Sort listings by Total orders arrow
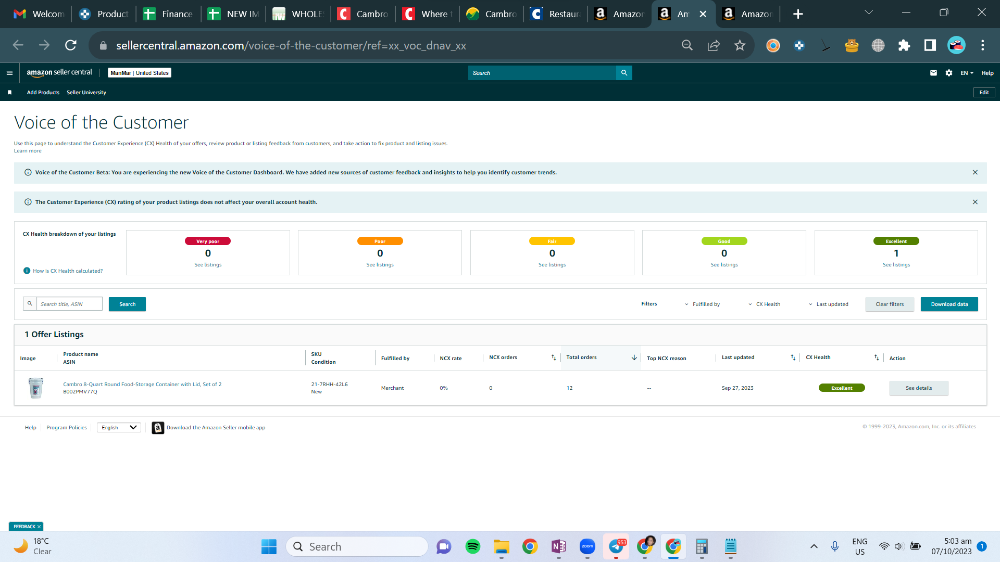The height and width of the screenshot is (562, 1000). [634, 357]
